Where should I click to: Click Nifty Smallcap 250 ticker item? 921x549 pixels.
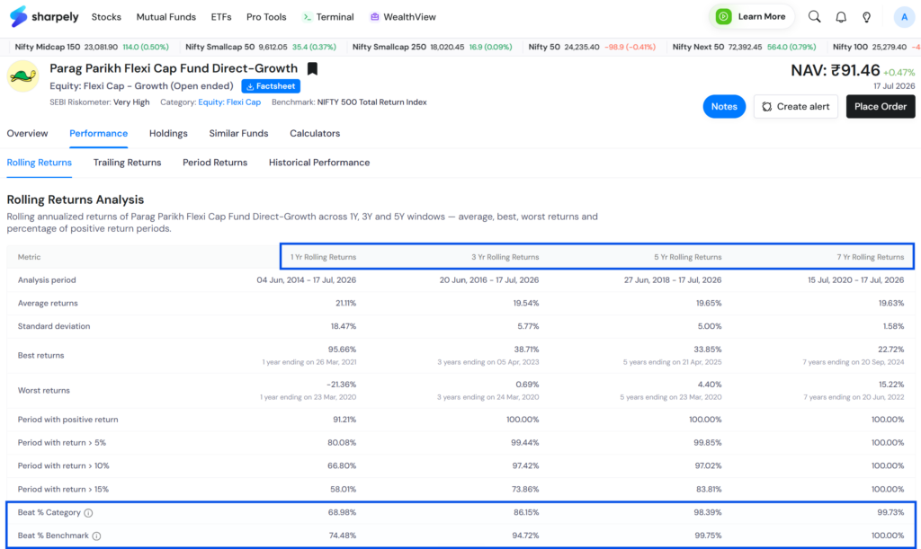pyautogui.click(x=433, y=47)
